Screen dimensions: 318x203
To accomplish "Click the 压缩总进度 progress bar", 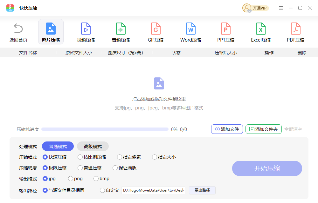I will tap(105, 129).
